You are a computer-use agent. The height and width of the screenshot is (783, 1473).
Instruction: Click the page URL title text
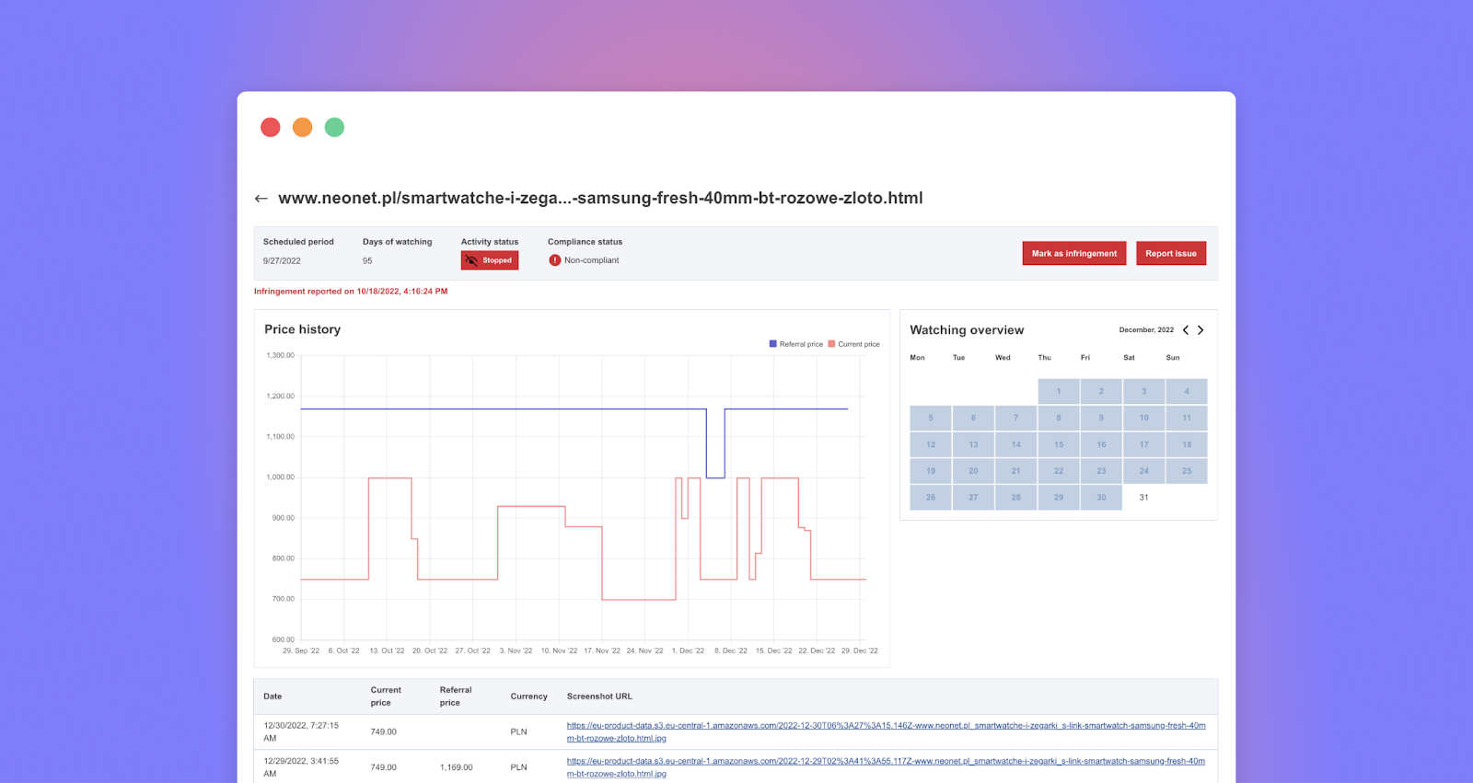pyautogui.click(x=600, y=198)
